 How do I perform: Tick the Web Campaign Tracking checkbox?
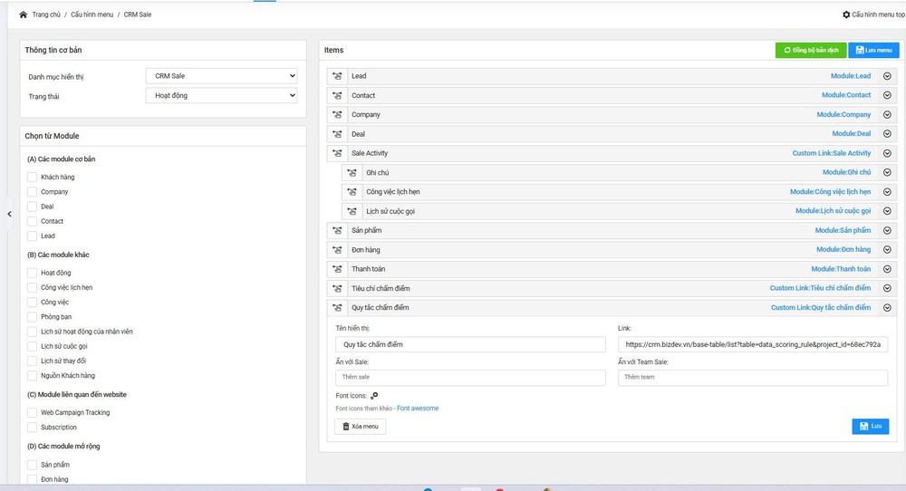(x=33, y=412)
